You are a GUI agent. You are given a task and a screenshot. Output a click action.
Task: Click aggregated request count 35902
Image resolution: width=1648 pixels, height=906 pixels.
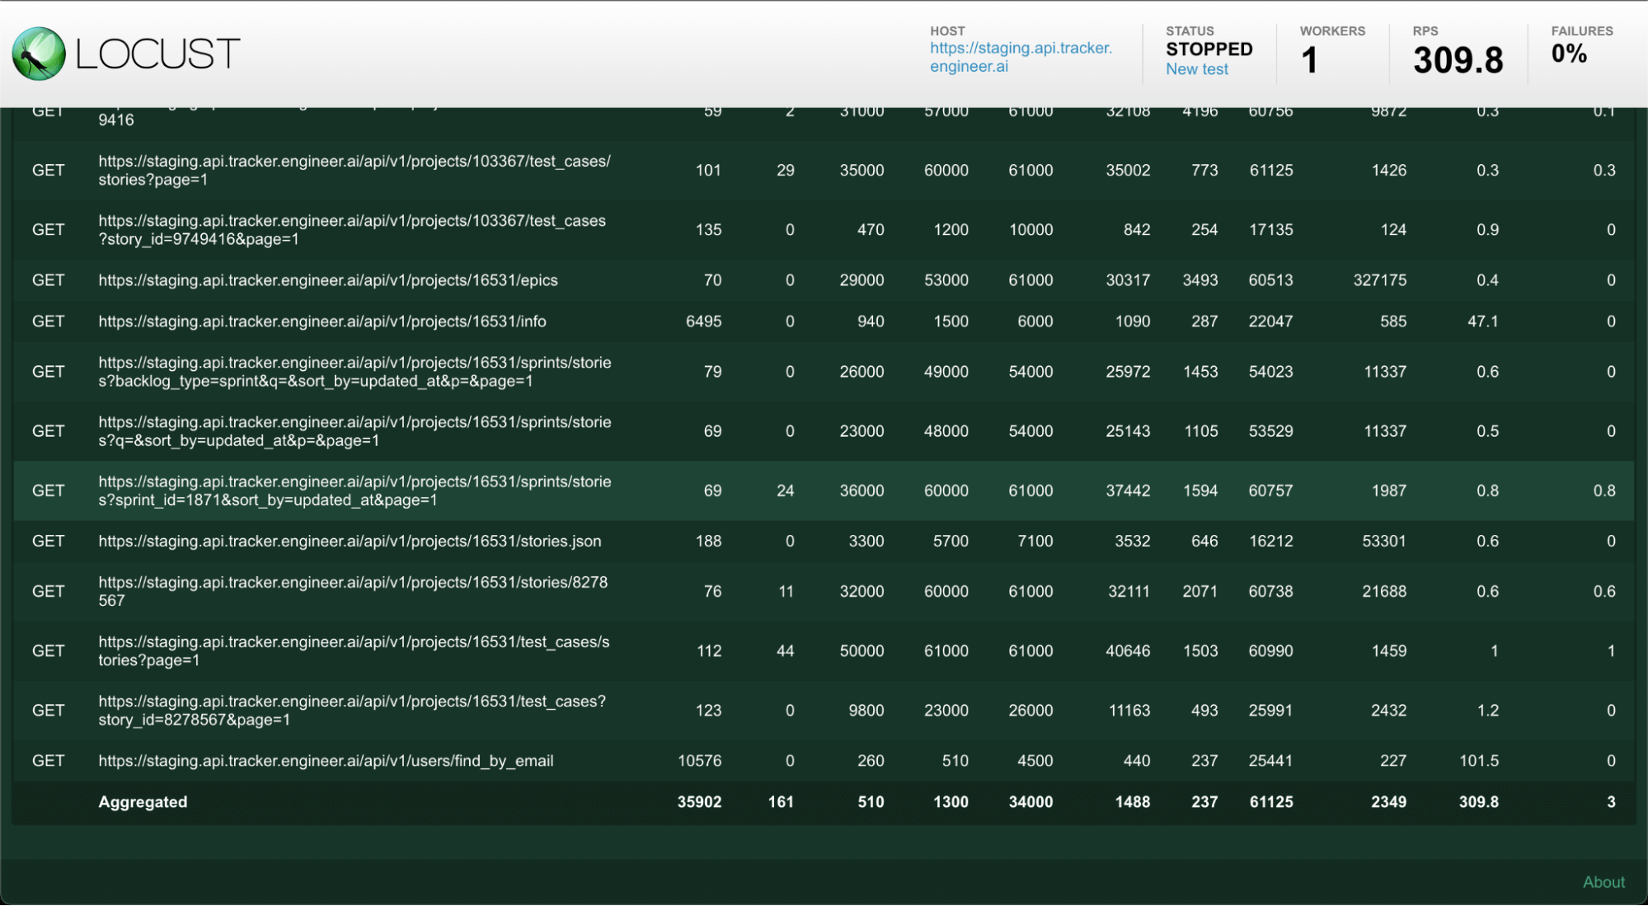click(699, 802)
